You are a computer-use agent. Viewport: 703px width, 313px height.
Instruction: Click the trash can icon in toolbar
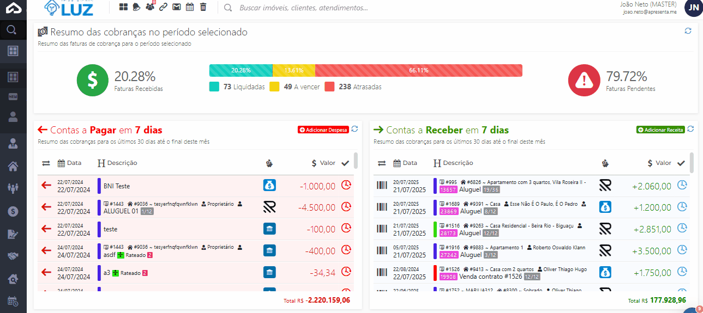tap(203, 7)
